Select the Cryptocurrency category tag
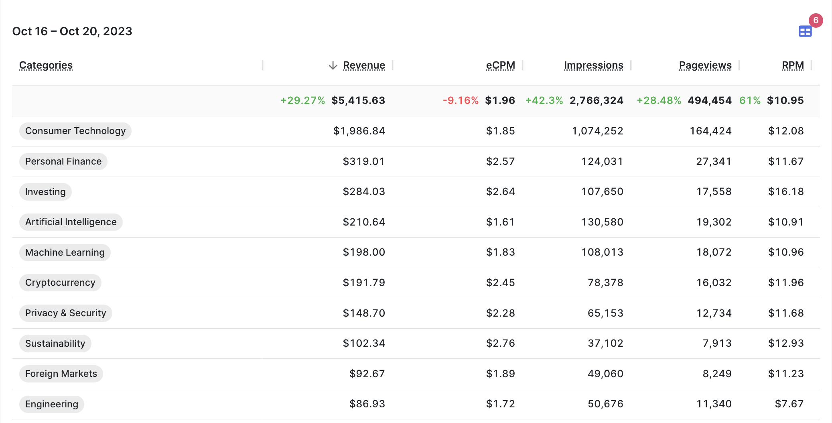Image resolution: width=832 pixels, height=423 pixels. click(60, 283)
